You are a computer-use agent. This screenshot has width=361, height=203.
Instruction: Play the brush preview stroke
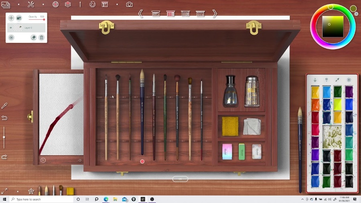[43, 160]
